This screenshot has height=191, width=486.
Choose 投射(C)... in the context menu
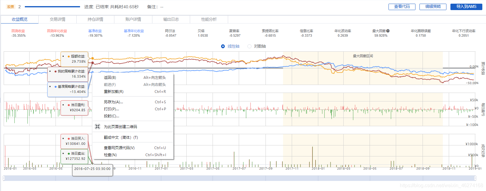pyautogui.click(x=133, y=116)
